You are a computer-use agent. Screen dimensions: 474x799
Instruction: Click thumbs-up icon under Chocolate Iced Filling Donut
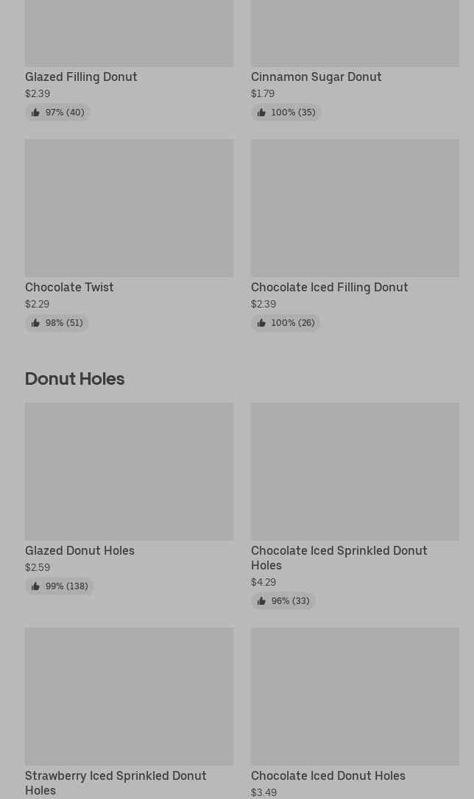coord(261,323)
